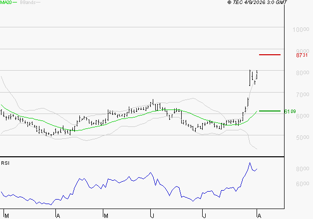Select the 6000 price axis label

(303, 116)
